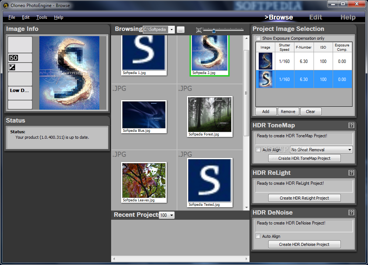Select the Softpedia Forest.jpg thumbnail
Image resolution: width=368 pixels, height=265 pixels.
click(x=210, y=117)
